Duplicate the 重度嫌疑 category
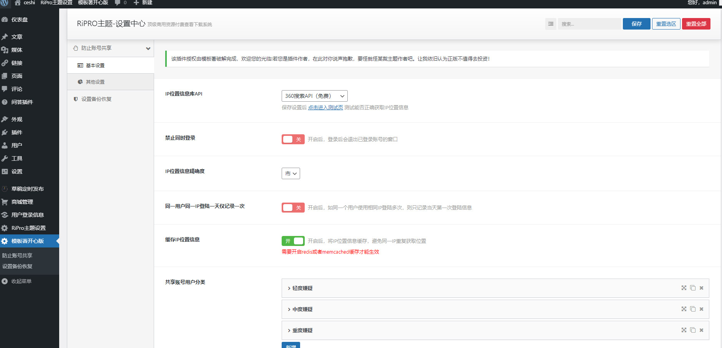722x348 pixels. [x=693, y=330]
